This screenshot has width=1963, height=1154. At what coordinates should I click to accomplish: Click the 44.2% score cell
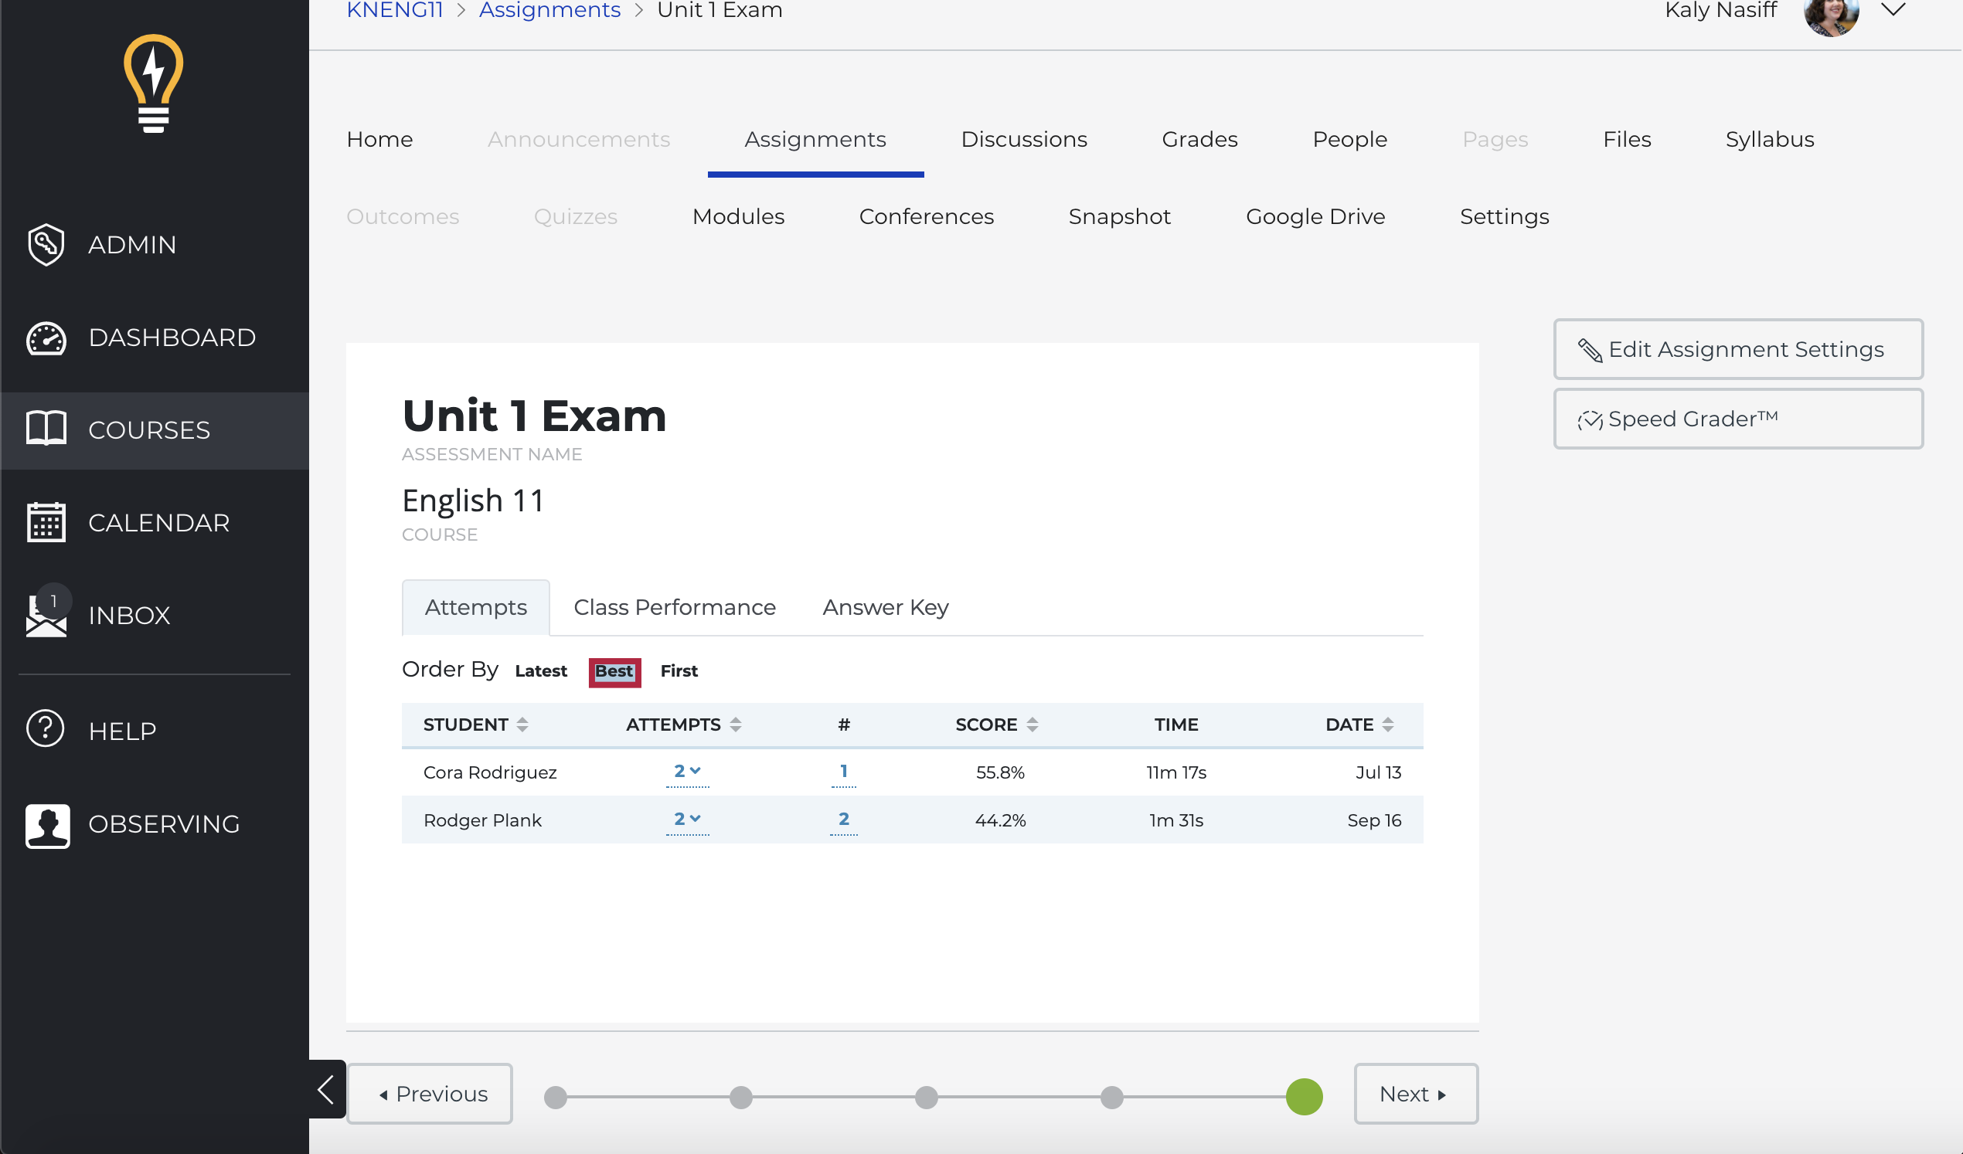click(999, 820)
